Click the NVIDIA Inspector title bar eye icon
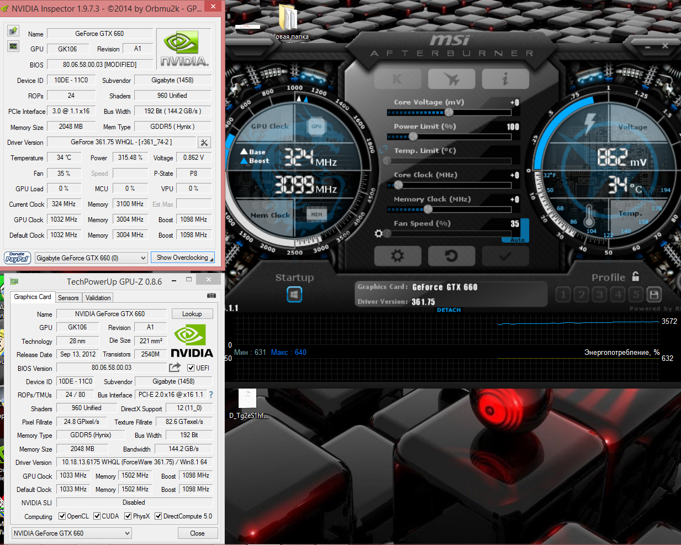The image size is (681, 545). [x=5, y=8]
